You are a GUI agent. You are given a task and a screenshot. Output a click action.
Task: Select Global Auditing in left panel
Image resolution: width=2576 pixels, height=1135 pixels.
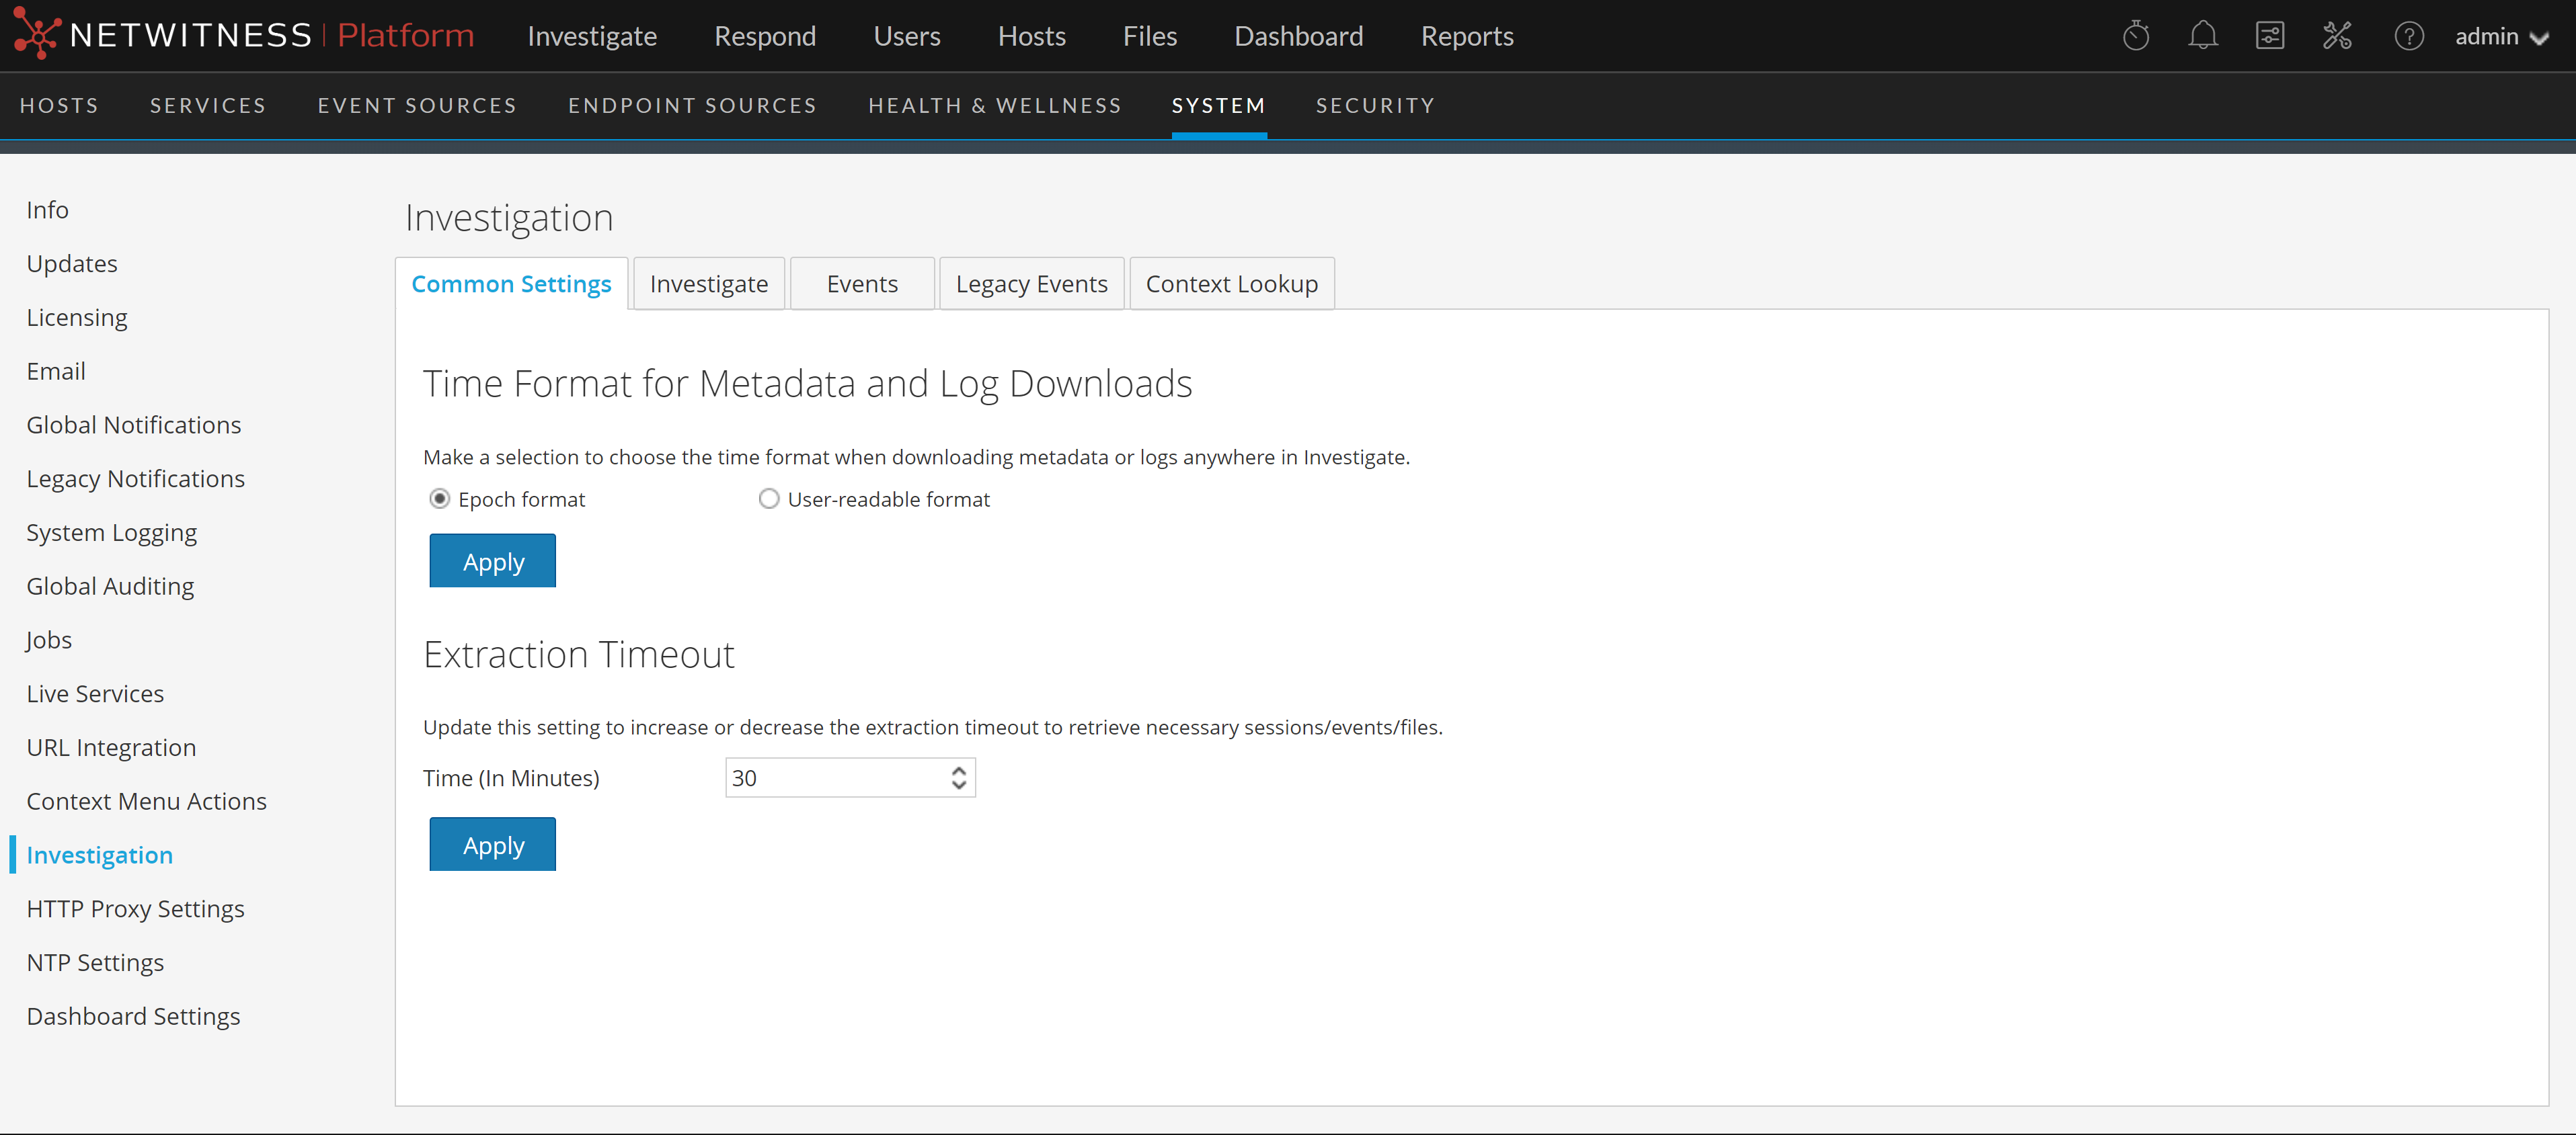pos(110,585)
